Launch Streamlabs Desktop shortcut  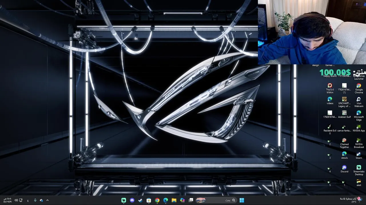(x=359, y=170)
